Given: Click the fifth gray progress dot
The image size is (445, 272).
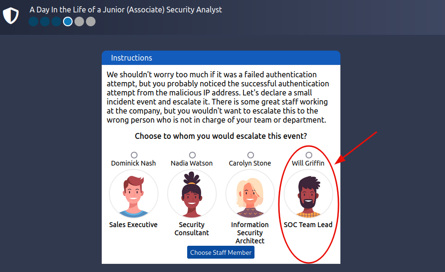Looking at the screenshot, I should click(x=79, y=21).
